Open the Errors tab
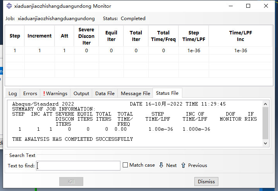 tap(30, 93)
